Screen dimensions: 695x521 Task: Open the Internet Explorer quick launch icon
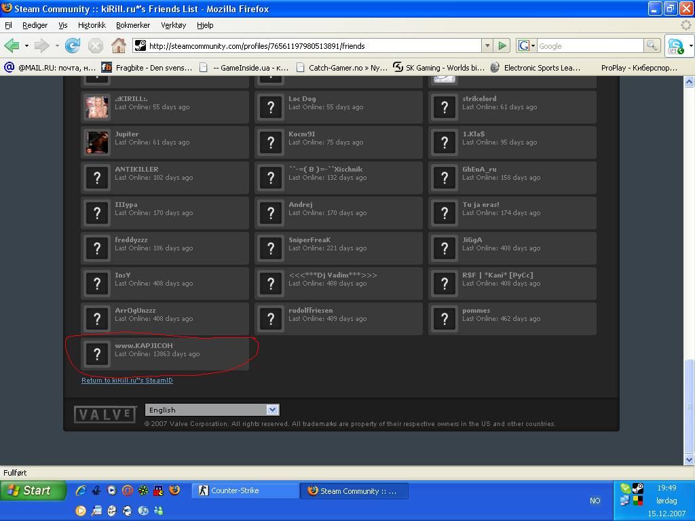81,490
